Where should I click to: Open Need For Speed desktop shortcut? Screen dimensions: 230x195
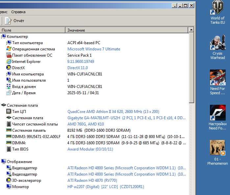pyautogui.click(x=217, y=82)
